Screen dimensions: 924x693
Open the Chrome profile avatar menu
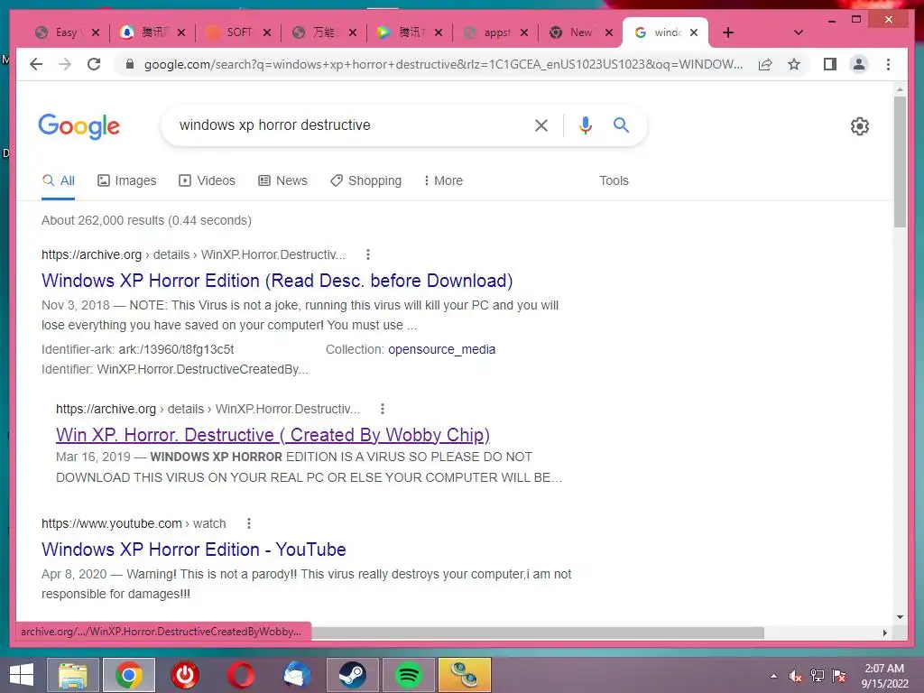(859, 64)
